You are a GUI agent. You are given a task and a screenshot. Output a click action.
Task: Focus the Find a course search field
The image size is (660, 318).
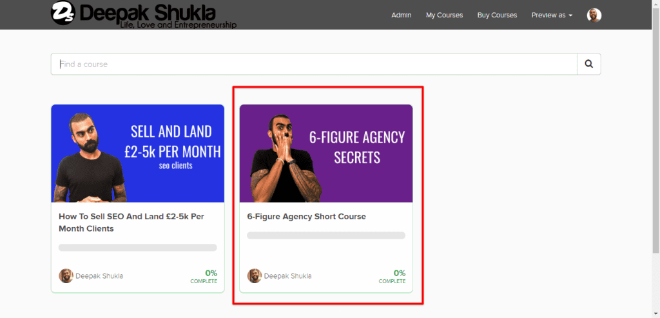coord(314,64)
